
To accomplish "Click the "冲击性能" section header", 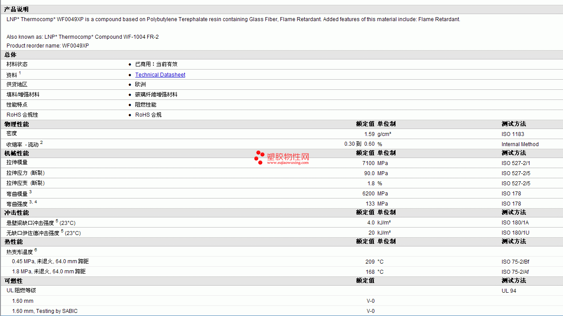I will click(16, 213).
